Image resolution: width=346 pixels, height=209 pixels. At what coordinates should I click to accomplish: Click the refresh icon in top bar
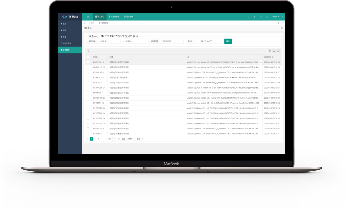tap(248, 17)
